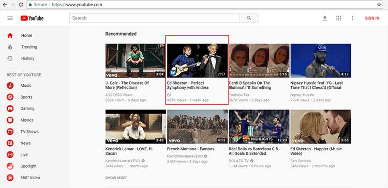The width and height of the screenshot is (388, 188).
Task: Click into the YouTube Search field
Action: coord(154,18)
